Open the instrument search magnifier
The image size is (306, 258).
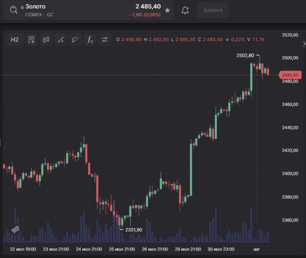14,10
